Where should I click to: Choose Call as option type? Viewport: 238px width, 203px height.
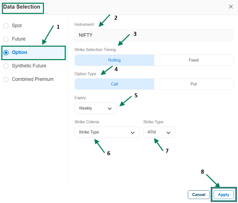(114, 84)
